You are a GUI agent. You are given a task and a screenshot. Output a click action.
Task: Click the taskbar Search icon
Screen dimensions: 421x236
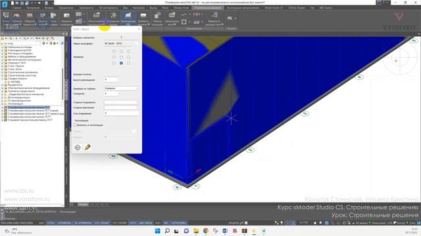[167, 231]
